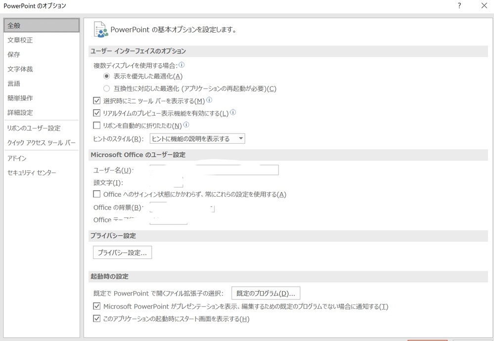This screenshot has height=341, width=494.
Task: Click info icon next to multiple displays label
Action: tap(182, 65)
